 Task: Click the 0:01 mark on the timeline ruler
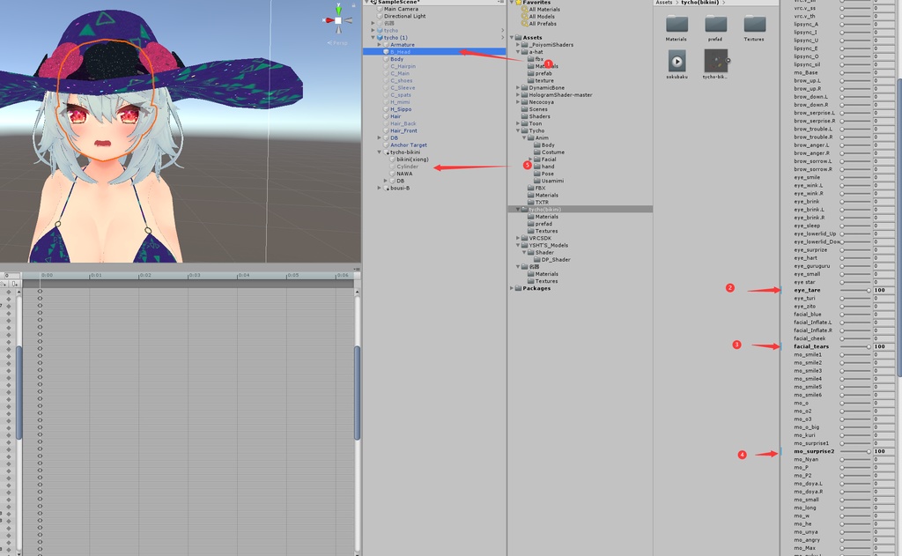(95, 275)
